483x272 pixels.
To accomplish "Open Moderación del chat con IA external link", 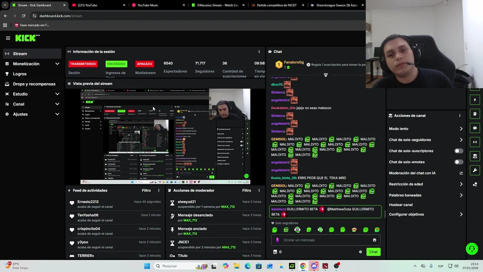I will (x=461, y=173).
